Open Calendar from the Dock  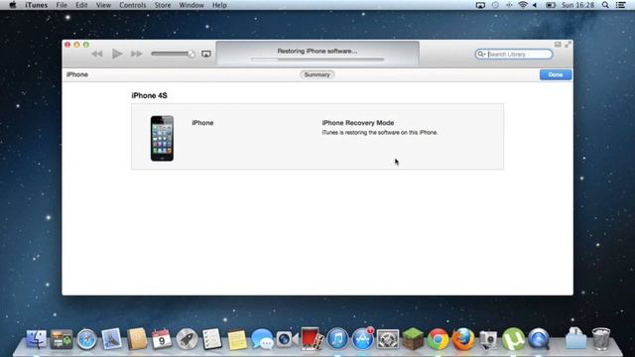pos(162,339)
